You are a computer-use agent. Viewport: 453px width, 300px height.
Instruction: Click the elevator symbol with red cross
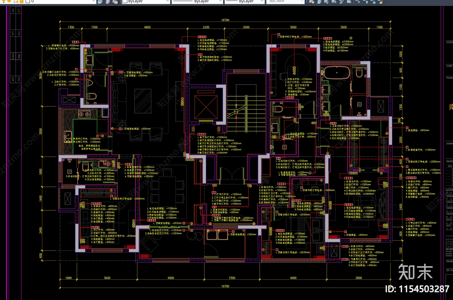[x=206, y=107]
